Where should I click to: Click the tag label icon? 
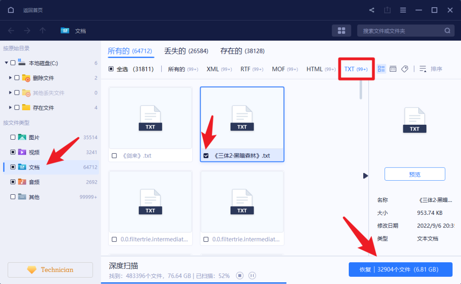point(405,69)
